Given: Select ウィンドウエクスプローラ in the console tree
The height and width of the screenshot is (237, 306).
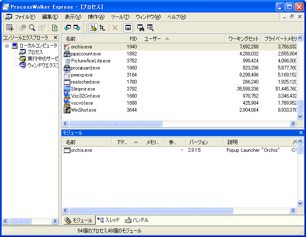Looking at the screenshot, I should 43,65.
